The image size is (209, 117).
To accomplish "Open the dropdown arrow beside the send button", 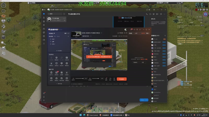I will click(147, 100).
